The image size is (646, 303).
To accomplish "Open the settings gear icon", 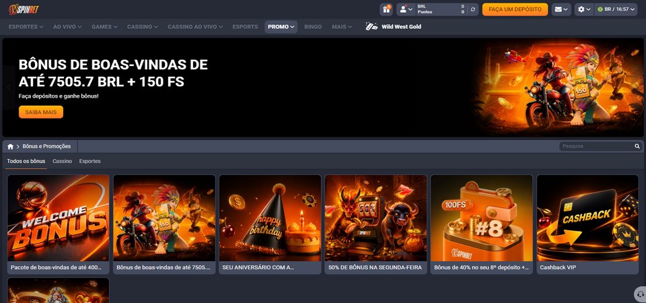I will (x=581, y=9).
